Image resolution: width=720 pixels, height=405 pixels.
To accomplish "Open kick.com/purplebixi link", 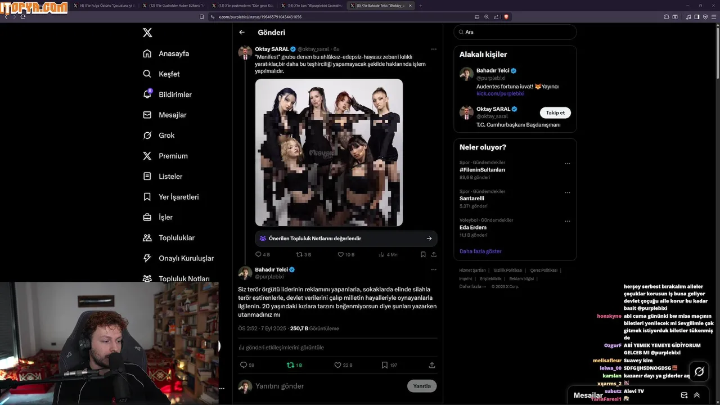I will click(500, 93).
